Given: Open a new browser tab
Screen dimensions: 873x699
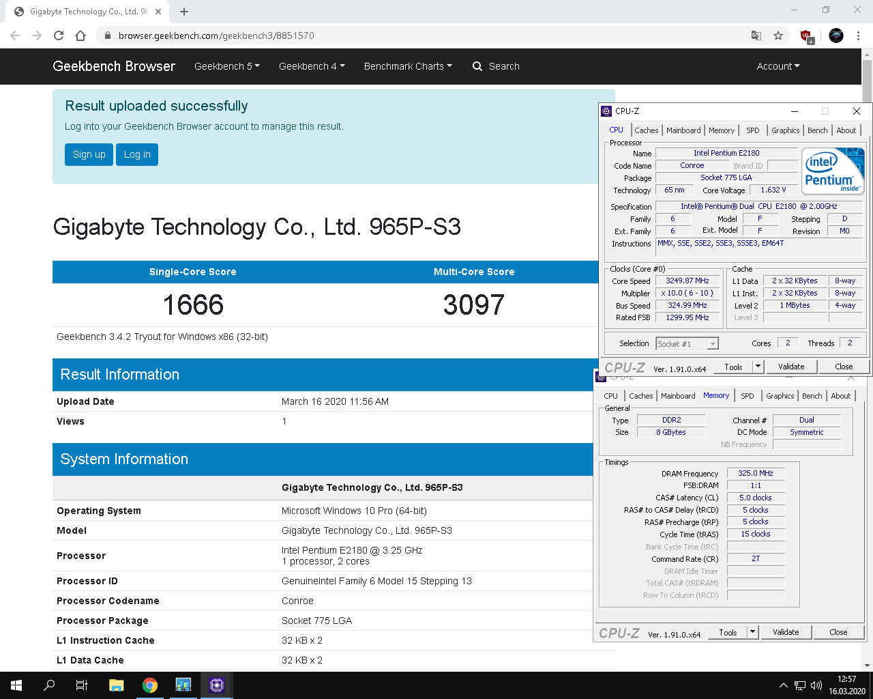Looking at the screenshot, I should (184, 12).
